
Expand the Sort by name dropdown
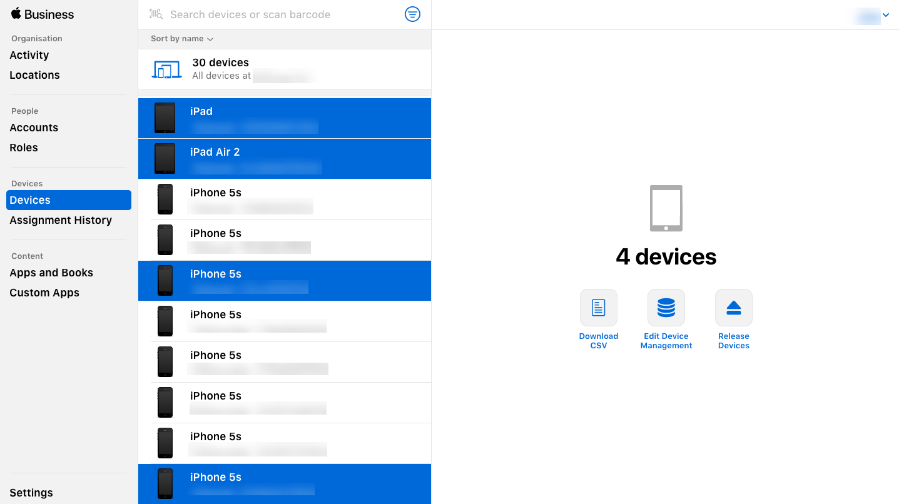pos(182,39)
